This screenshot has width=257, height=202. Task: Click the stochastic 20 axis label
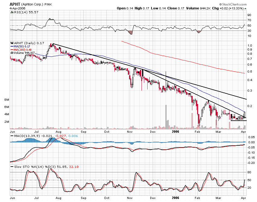pos(249,187)
